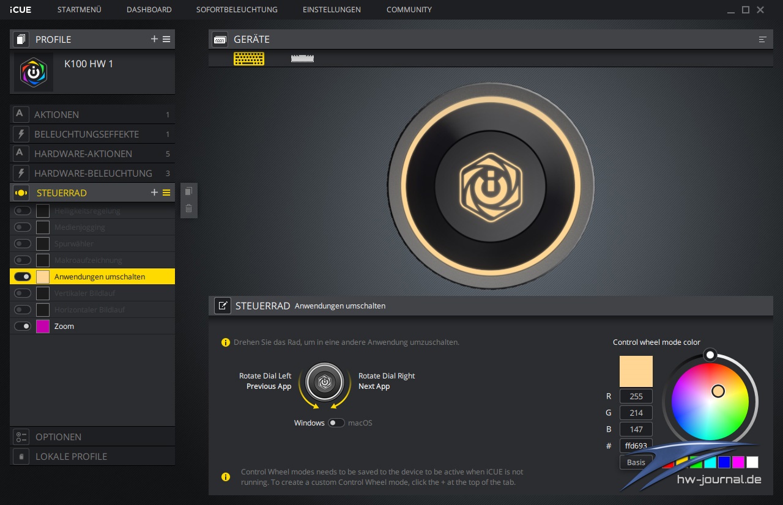Screen dimensions: 783x505
Task: Enable the Vertikaler Bildlauf toggle
Action: [23, 293]
